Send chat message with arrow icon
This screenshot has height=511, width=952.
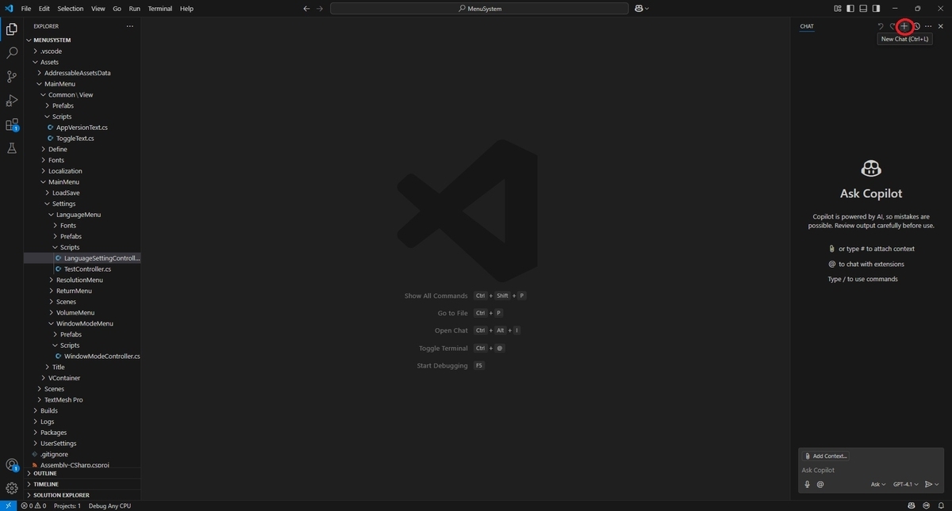point(929,484)
